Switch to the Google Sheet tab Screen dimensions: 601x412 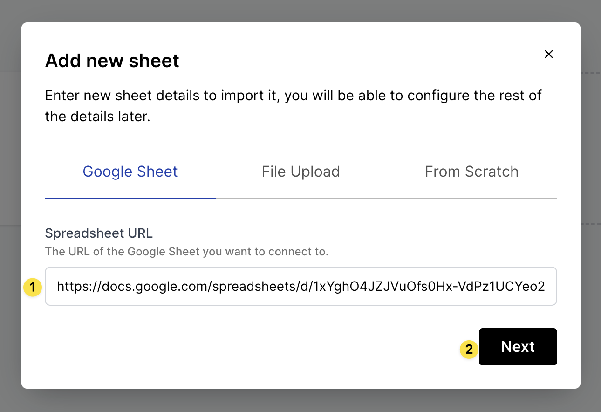coord(130,172)
